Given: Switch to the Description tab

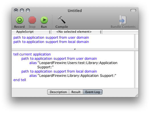Looking at the screenshot, I should (58, 92).
